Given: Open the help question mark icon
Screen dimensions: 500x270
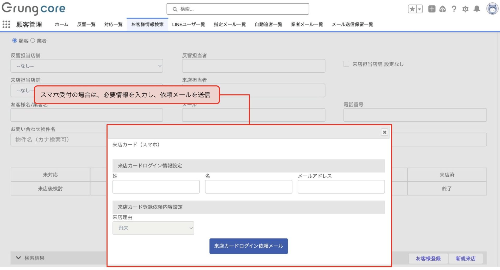Looking at the screenshot, I should (x=454, y=9).
